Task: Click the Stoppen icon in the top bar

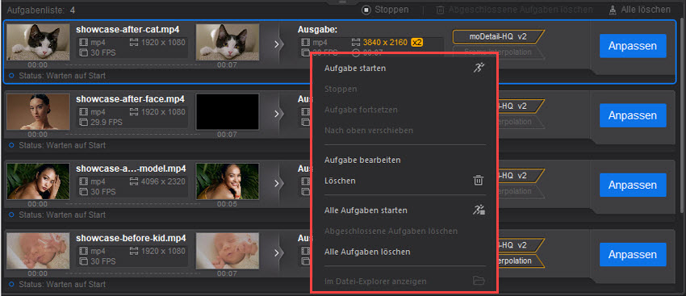Action: click(x=366, y=10)
